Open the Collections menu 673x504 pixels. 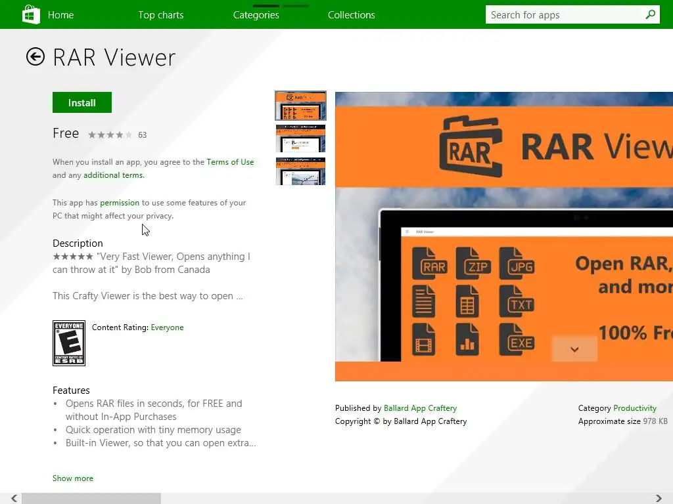351,15
